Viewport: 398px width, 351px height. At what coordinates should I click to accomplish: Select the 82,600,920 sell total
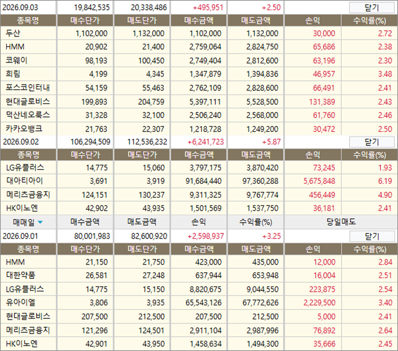tap(149, 236)
